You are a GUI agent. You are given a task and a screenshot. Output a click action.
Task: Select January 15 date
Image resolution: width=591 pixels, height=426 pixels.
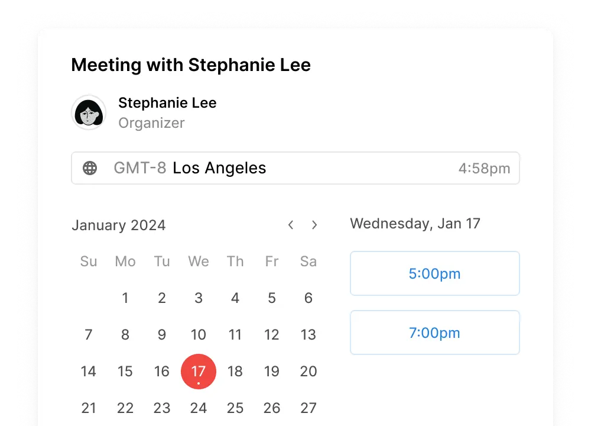pos(125,372)
